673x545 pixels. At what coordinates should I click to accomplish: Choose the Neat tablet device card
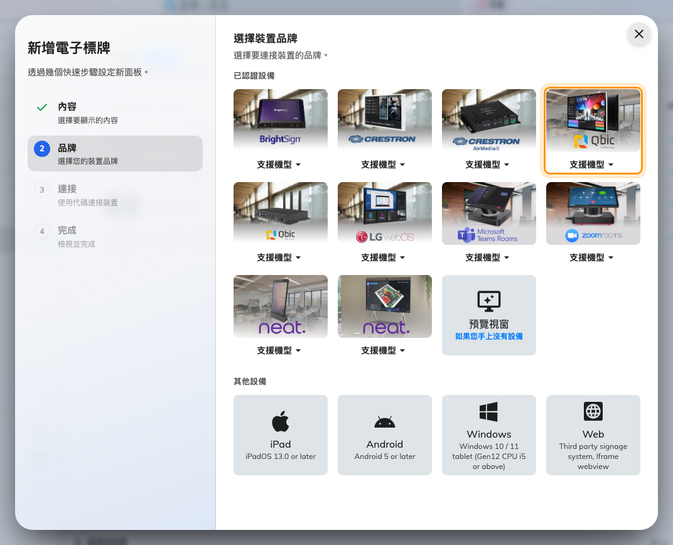280,306
